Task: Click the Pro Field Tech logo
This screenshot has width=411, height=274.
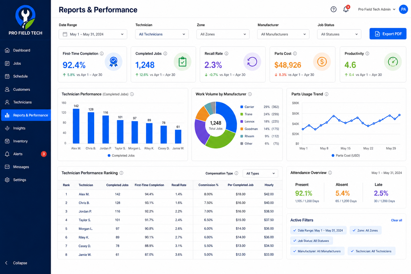Action: [x=25, y=20]
